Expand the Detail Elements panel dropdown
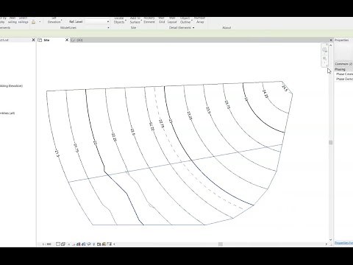Screen dimensions: 353x265 point(193,28)
